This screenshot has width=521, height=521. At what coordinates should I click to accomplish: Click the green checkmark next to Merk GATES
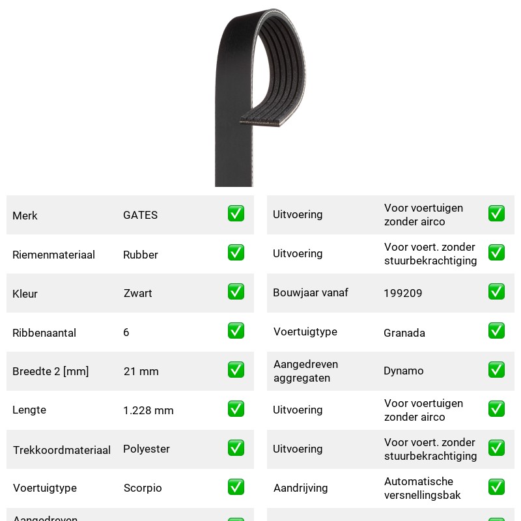click(x=236, y=214)
